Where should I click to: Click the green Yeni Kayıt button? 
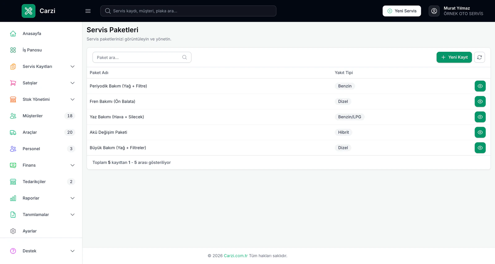[454, 57]
